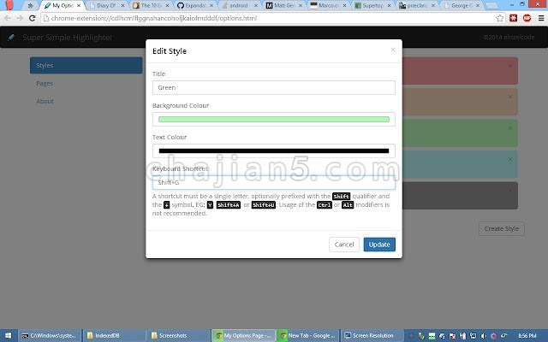Close the Edit Style dialog with X
The width and height of the screenshot is (548, 342).
click(x=393, y=50)
